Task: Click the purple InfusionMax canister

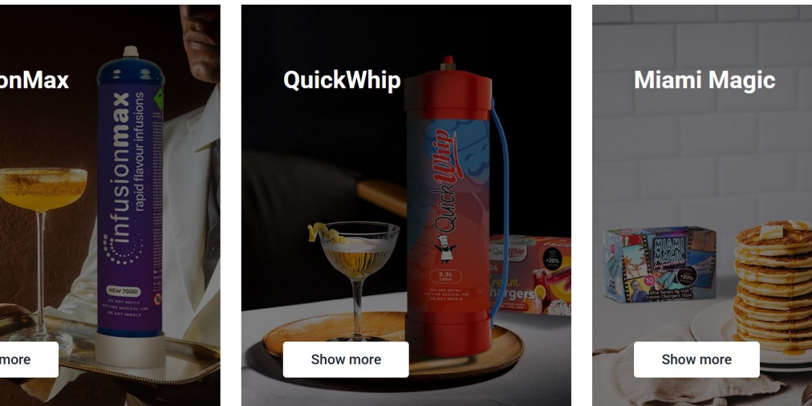Action: (x=130, y=203)
